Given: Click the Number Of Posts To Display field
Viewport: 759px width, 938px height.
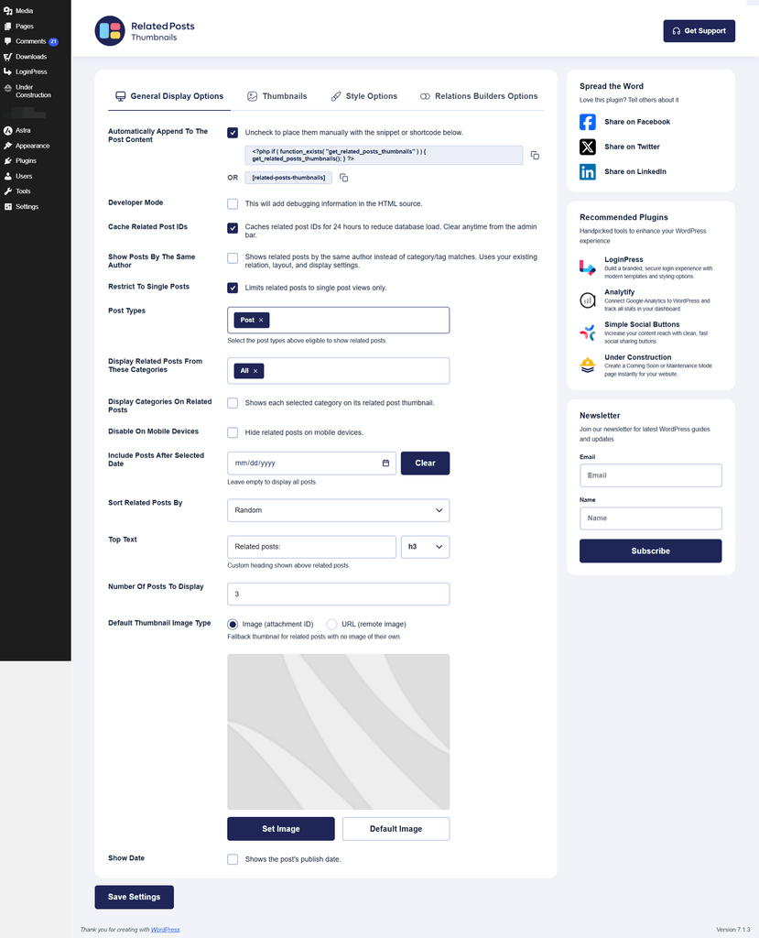Looking at the screenshot, I should pos(339,594).
